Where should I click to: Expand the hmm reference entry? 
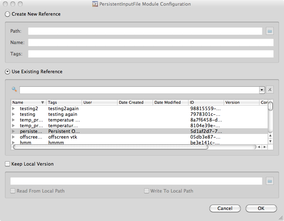[13, 142]
